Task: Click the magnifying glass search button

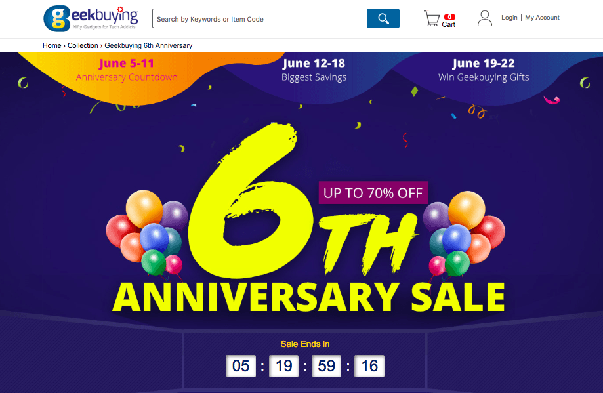Action: (383, 18)
